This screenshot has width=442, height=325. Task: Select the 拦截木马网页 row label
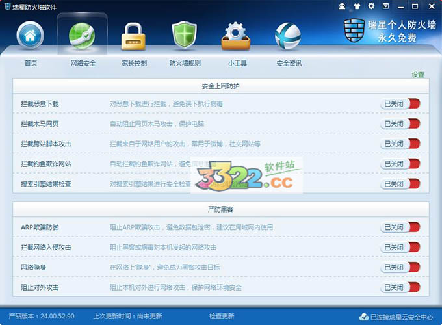point(40,123)
